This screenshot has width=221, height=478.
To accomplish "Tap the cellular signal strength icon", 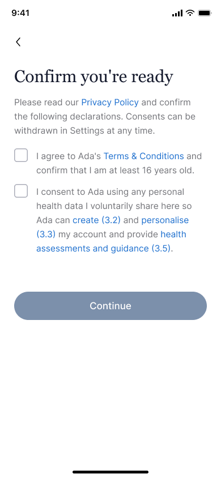I will (x=177, y=13).
